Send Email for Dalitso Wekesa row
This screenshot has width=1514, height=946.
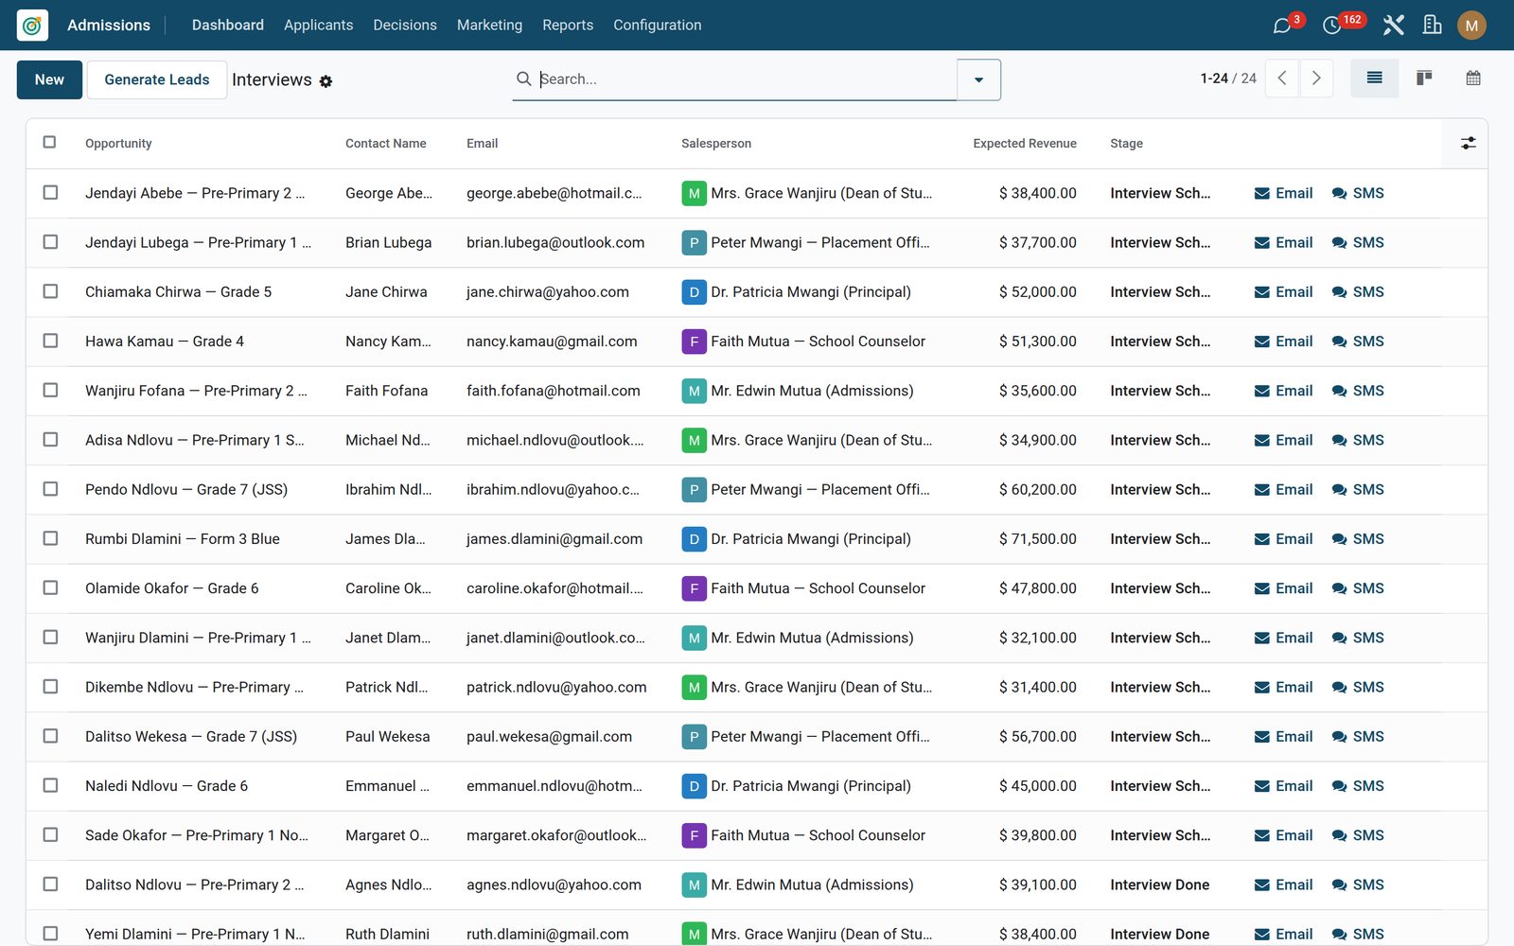(x=1283, y=737)
